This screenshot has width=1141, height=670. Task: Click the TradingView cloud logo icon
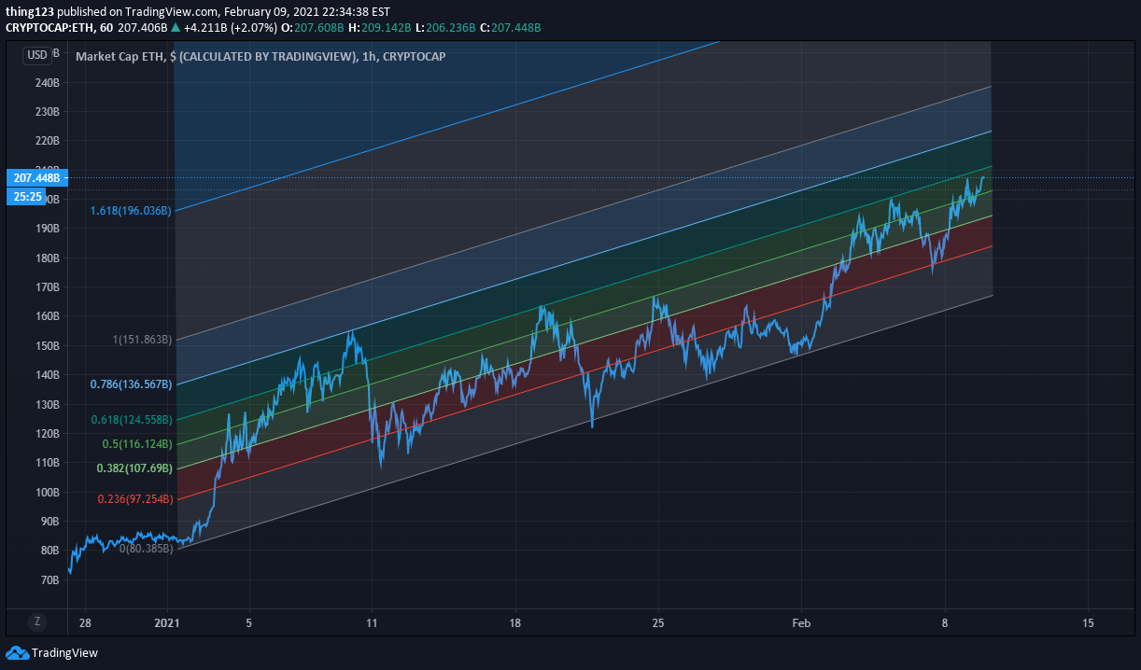pos(17,652)
